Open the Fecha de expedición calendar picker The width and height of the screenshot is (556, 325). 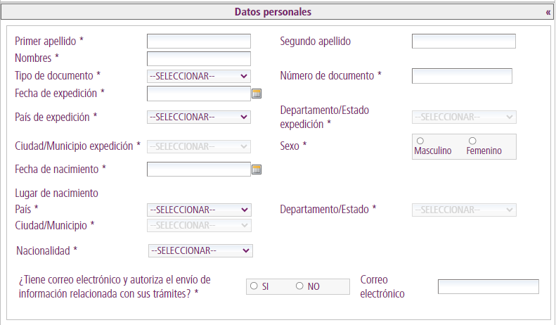pos(257,94)
